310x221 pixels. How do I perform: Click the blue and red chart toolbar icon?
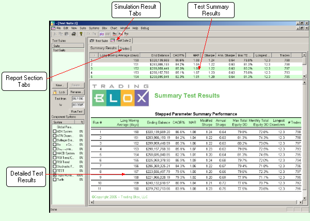[x=102, y=34]
